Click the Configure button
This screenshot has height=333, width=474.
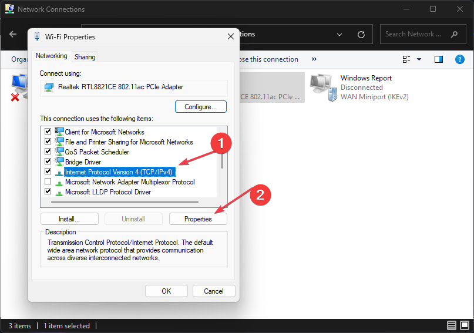201,107
